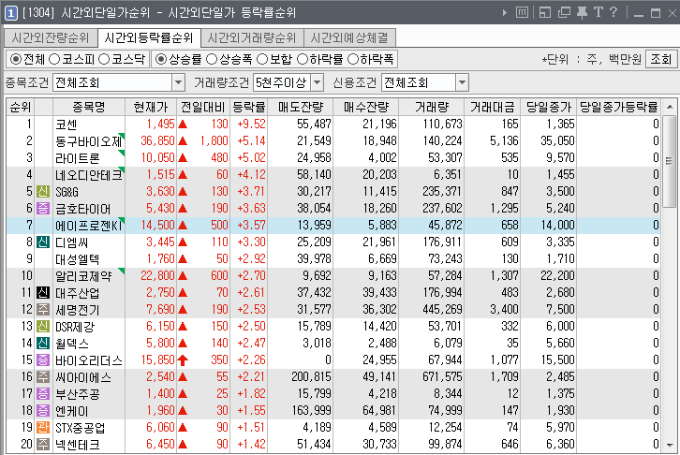Click the 전일대비 column header
680x455 pixels.
click(x=203, y=107)
